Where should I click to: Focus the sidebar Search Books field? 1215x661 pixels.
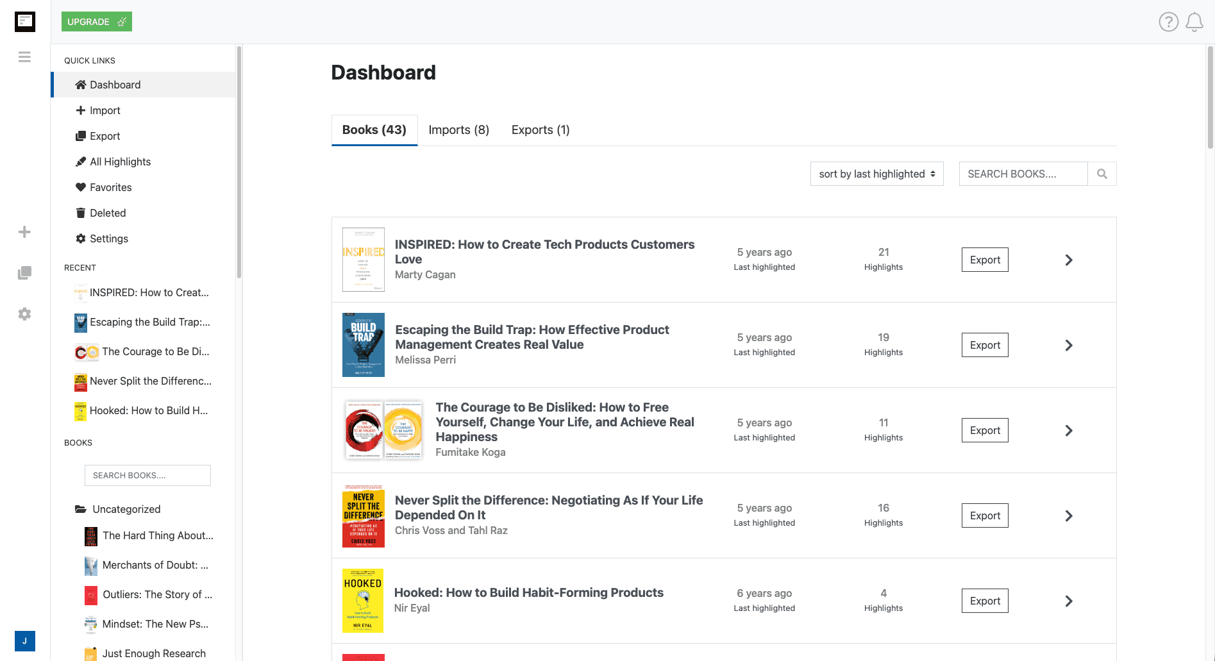pyautogui.click(x=147, y=475)
